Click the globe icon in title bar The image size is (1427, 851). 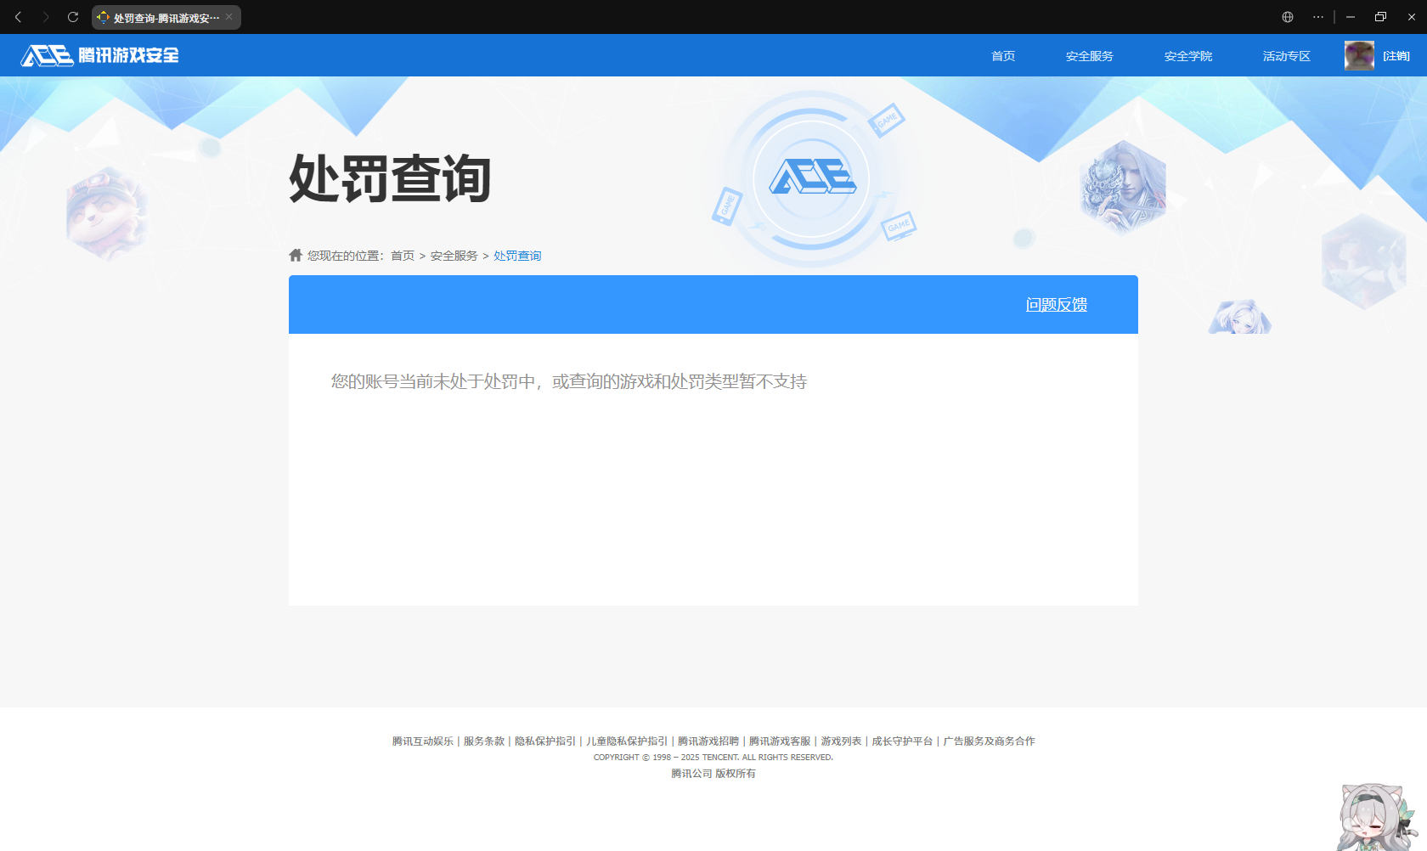pyautogui.click(x=1288, y=17)
